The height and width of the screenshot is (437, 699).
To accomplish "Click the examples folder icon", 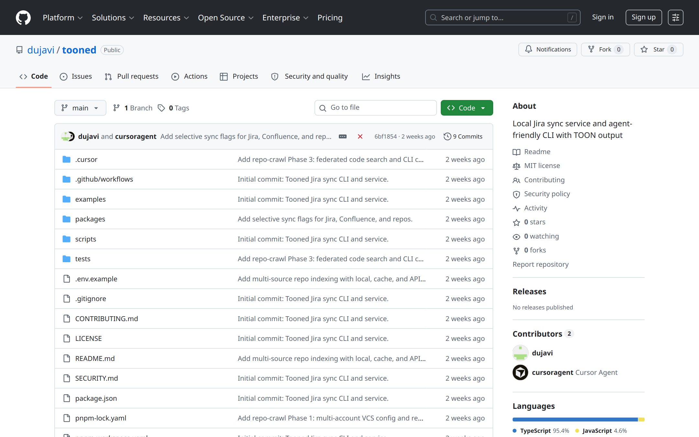I will [66, 199].
